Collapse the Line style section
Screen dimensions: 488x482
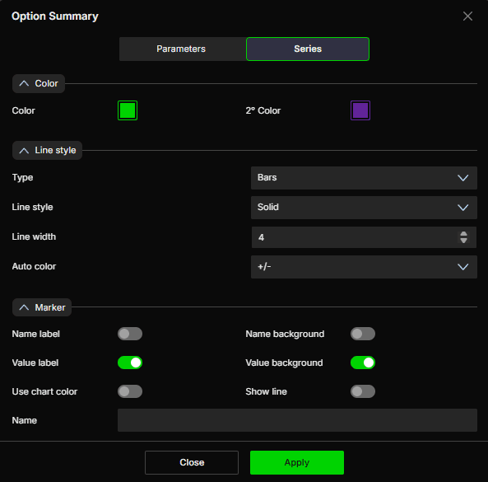click(47, 150)
